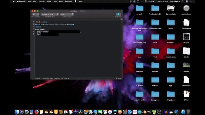Open the Format menu
Screen dimensions: 205x115
[x=42, y=1]
